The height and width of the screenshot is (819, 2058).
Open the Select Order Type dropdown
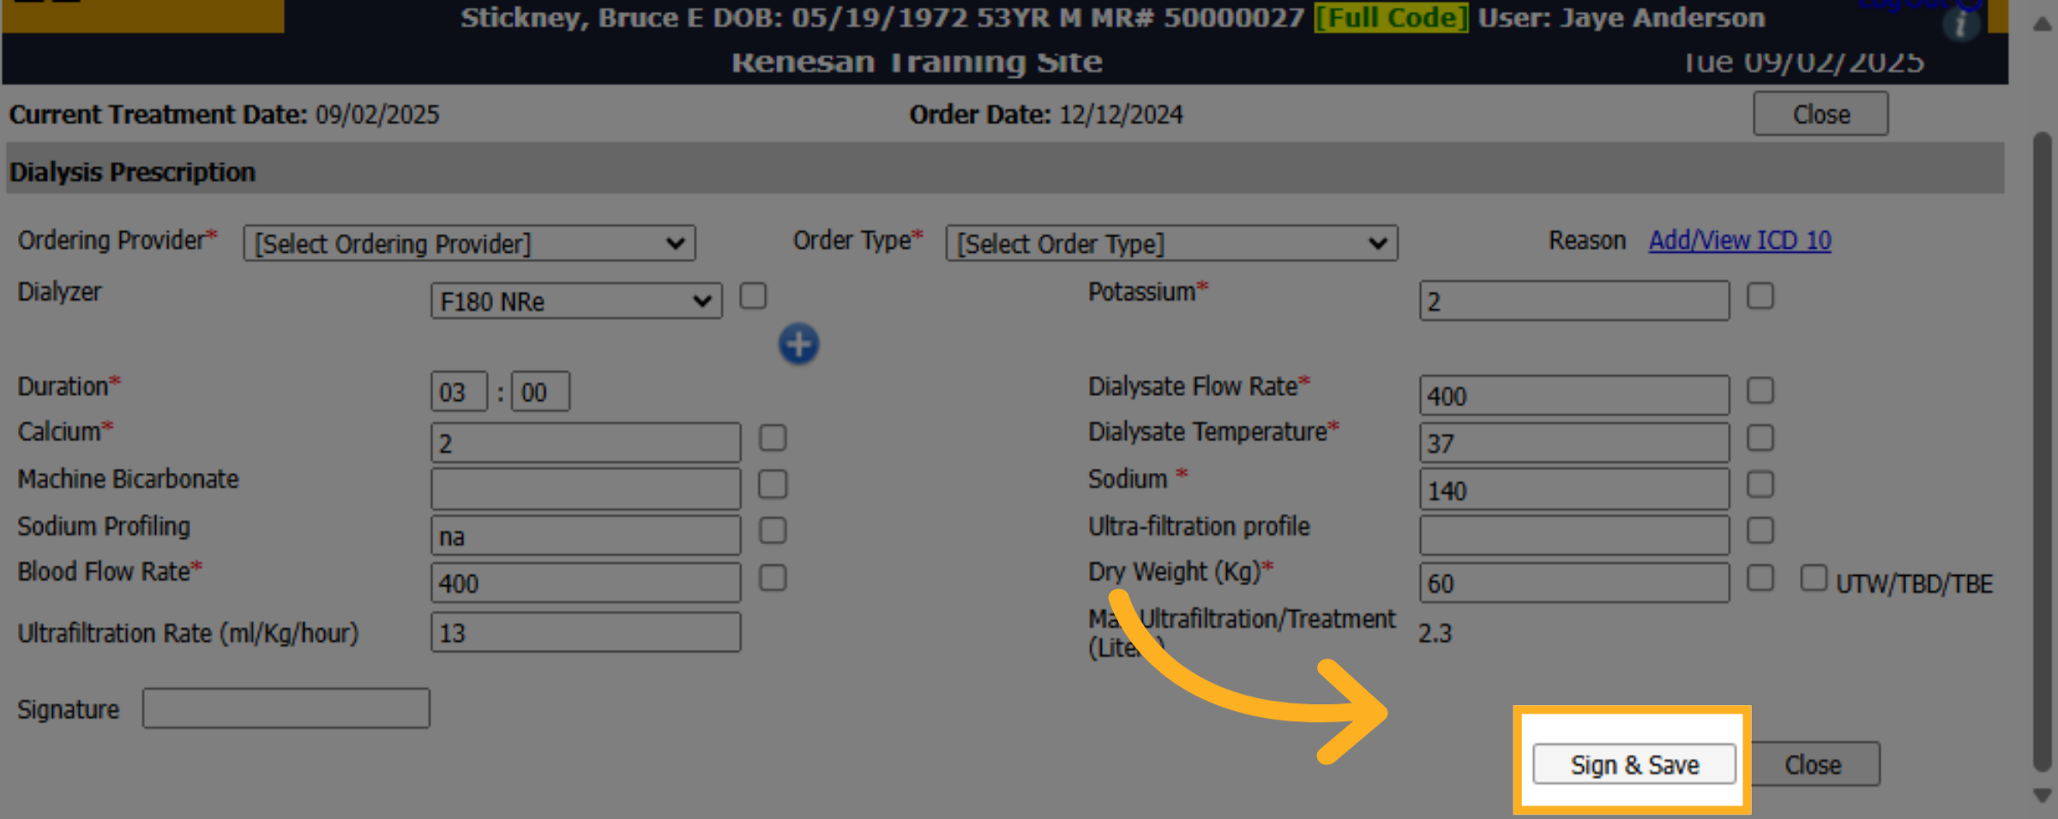(x=1171, y=243)
